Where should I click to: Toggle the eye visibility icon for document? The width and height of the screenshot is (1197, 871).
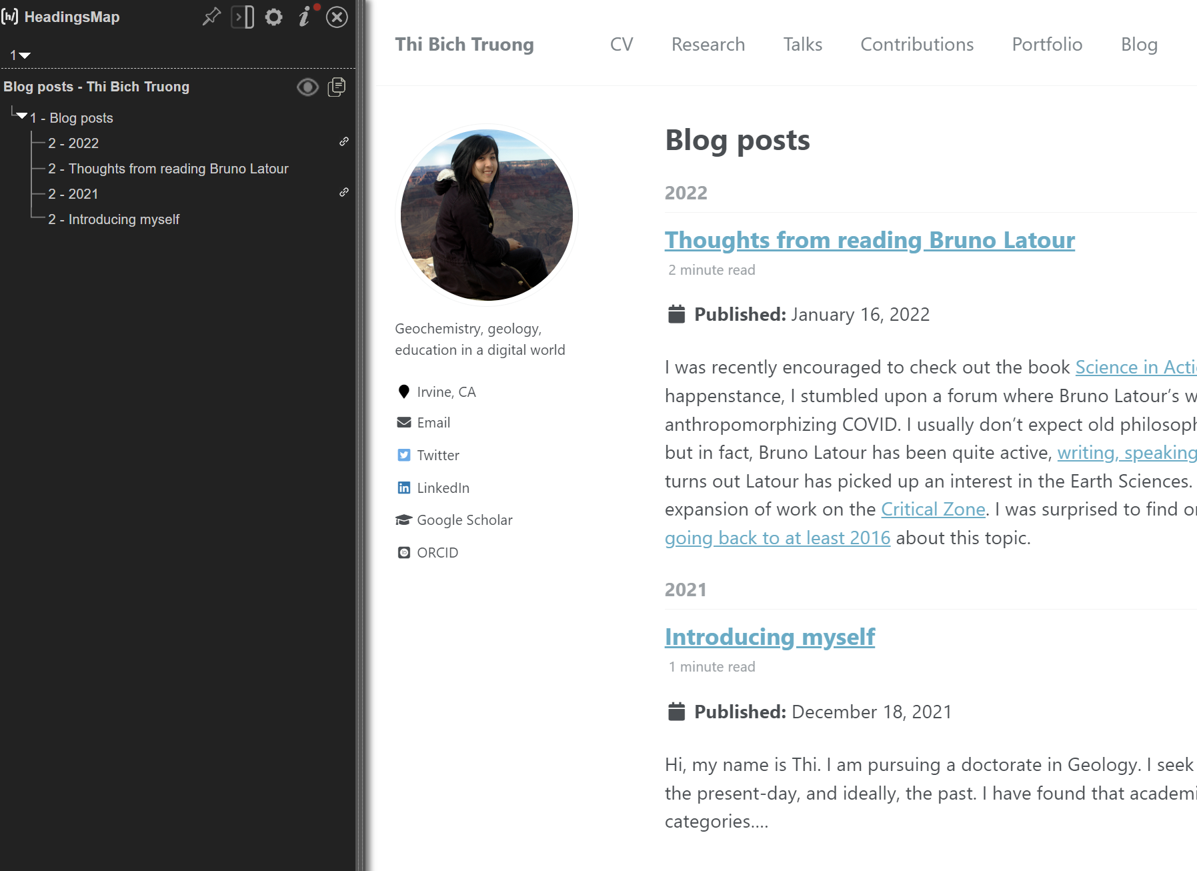307,87
